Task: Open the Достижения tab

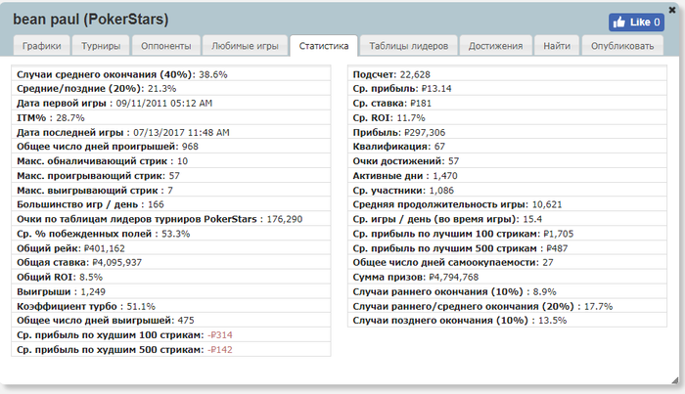Action: 495,46
